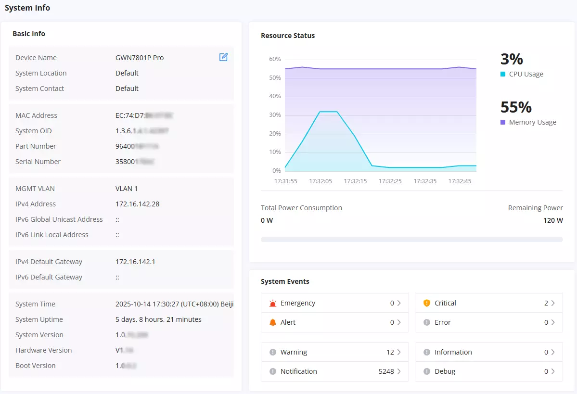This screenshot has height=394, width=577.
Task: Click the System Events heading
Action: 285,281
